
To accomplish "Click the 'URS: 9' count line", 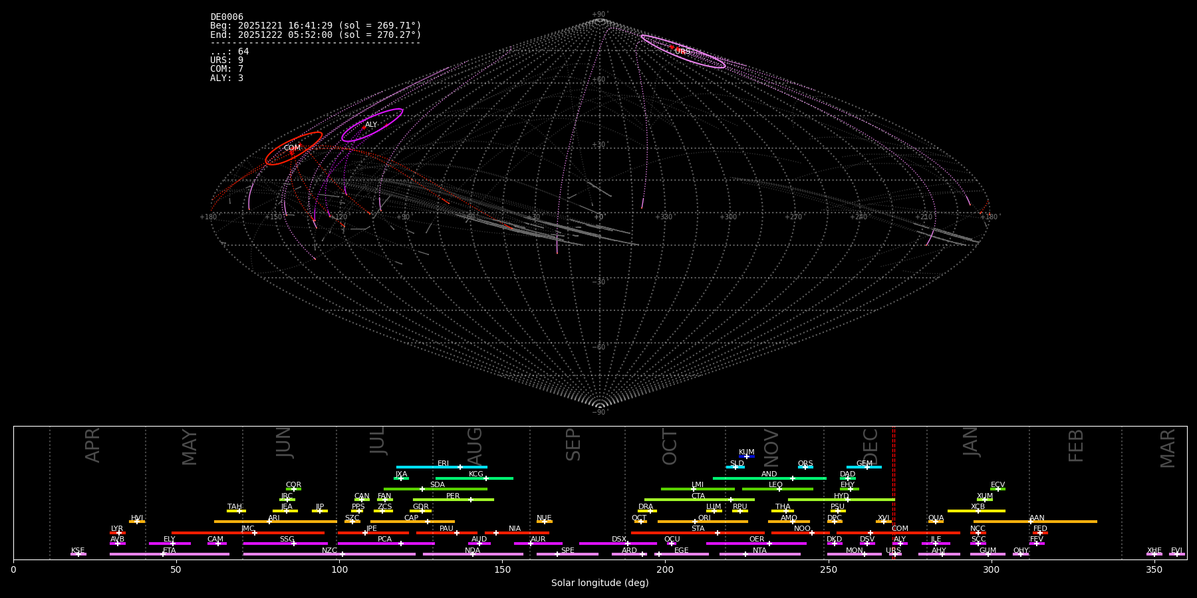I will tap(227, 60).
